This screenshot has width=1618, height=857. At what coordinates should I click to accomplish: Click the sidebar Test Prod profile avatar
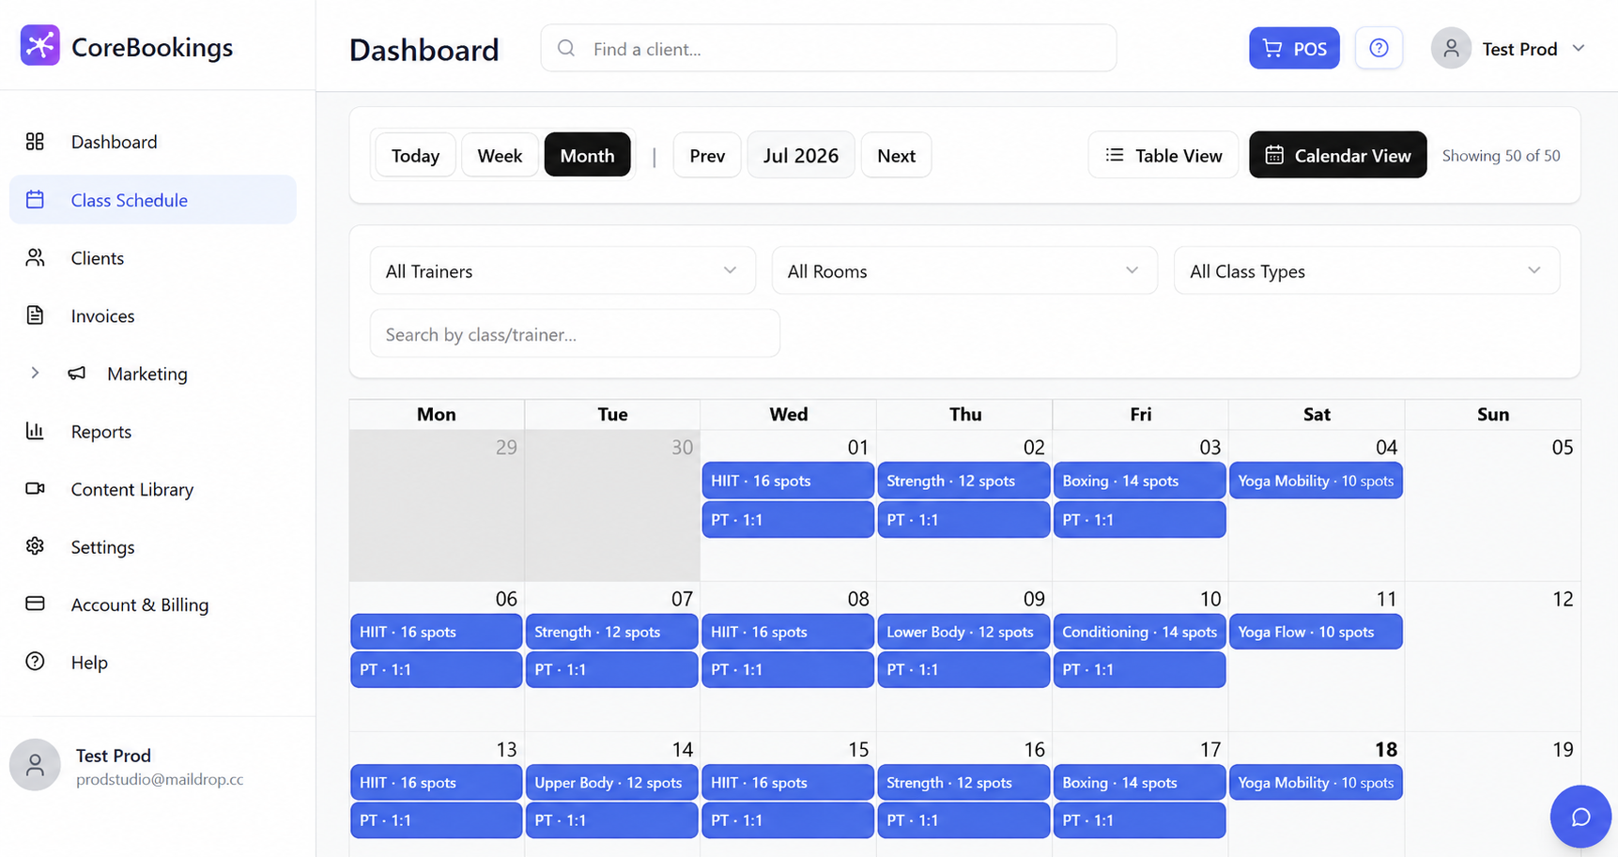click(x=35, y=765)
